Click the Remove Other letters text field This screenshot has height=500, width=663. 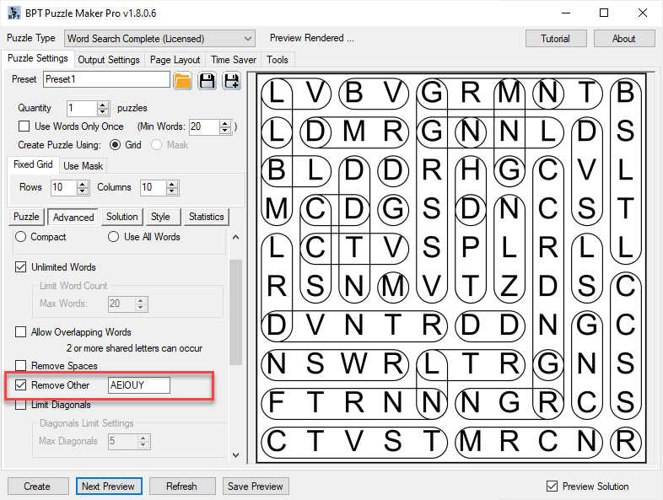pos(138,385)
